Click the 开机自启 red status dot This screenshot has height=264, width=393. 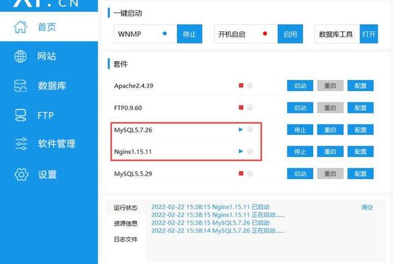coord(265,33)
